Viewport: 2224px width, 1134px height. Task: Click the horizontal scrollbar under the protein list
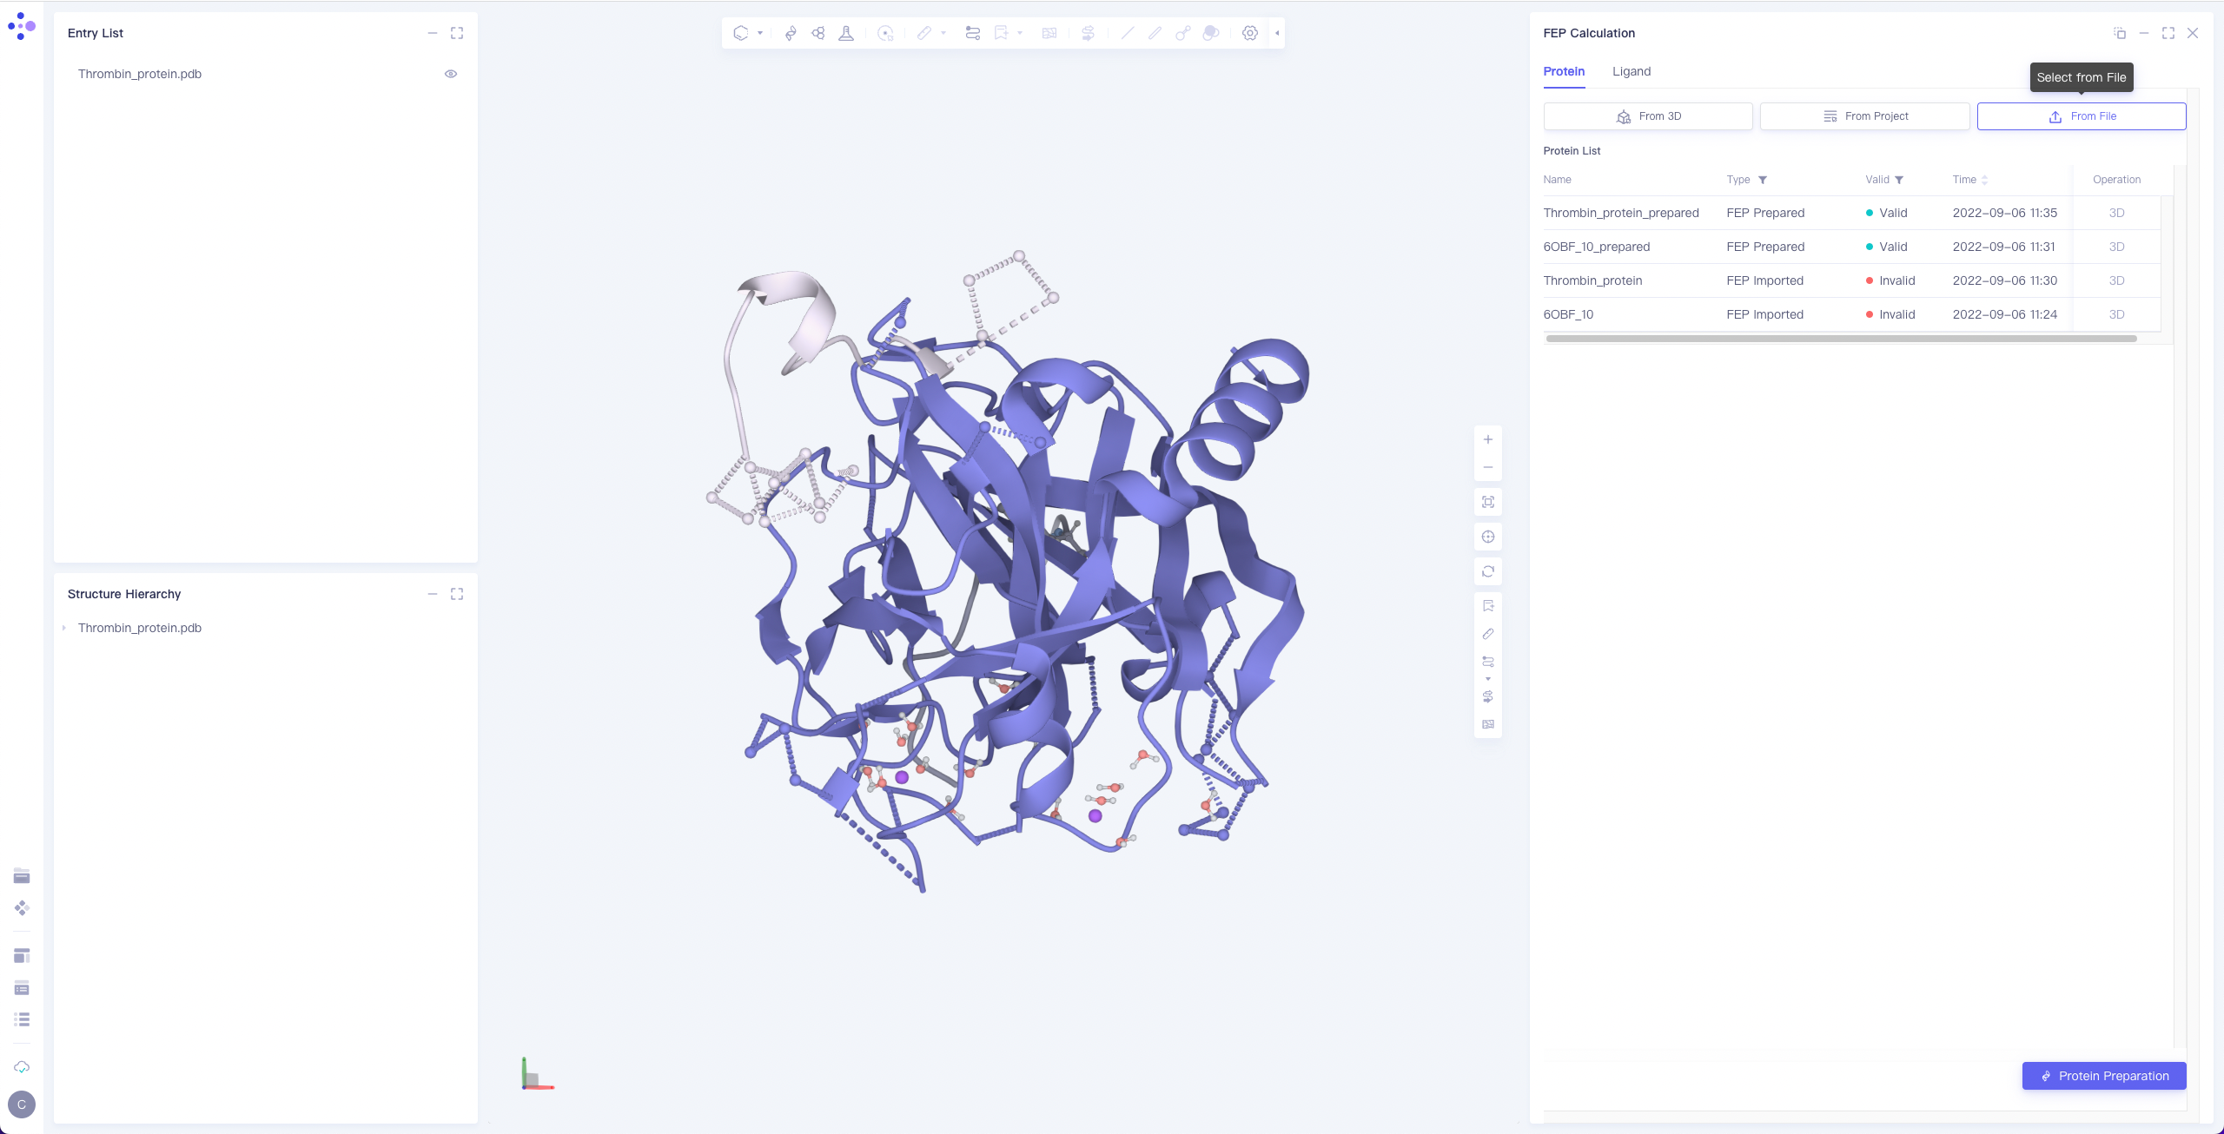tap(1841, 339)
